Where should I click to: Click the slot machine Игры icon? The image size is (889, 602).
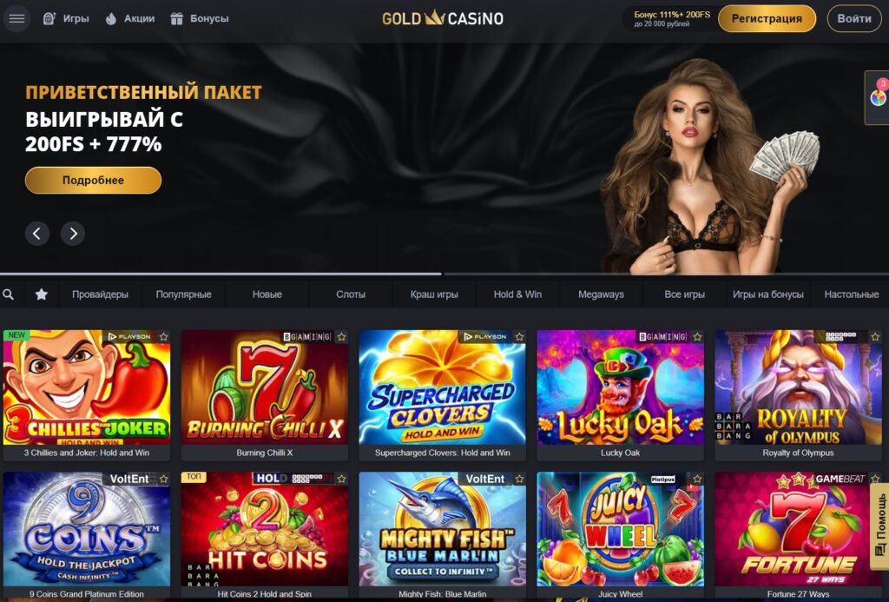pyautogui.click(x=49, y=19)
